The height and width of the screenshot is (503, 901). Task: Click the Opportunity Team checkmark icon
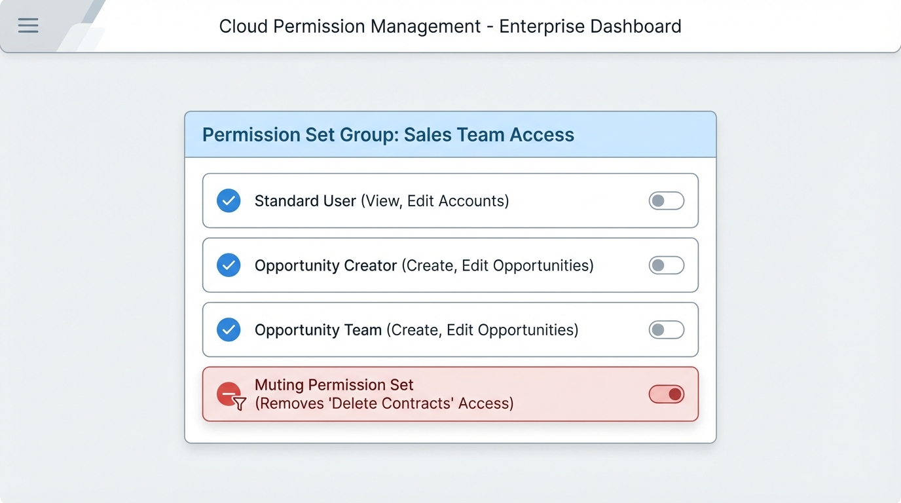230,329
